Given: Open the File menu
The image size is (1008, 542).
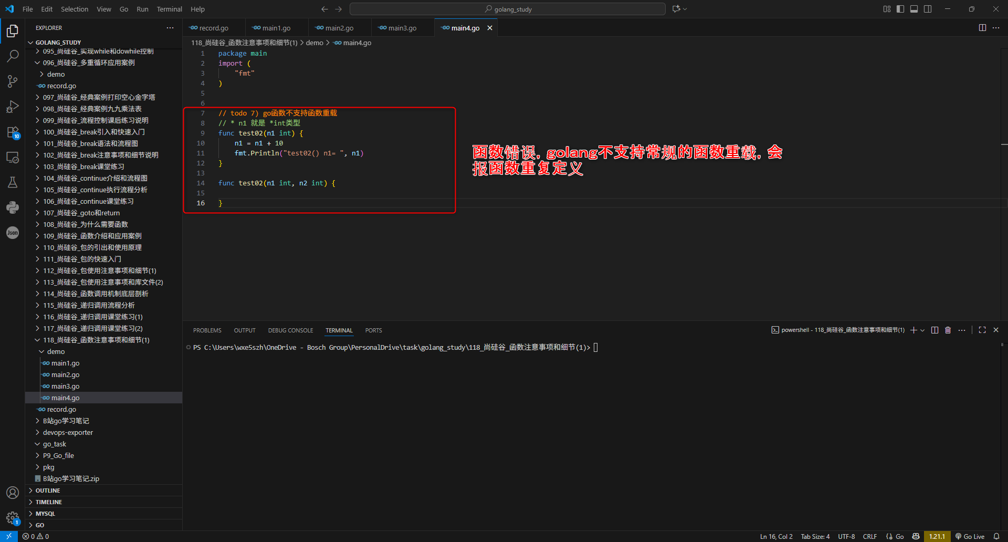Looking at the screenshot, I should pos(28,9).
